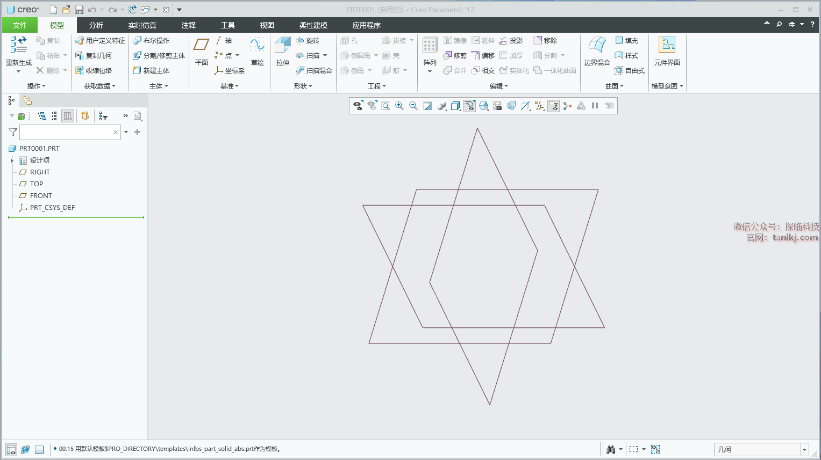Click the 用户定义特征 button

click(x=100, y=41)
